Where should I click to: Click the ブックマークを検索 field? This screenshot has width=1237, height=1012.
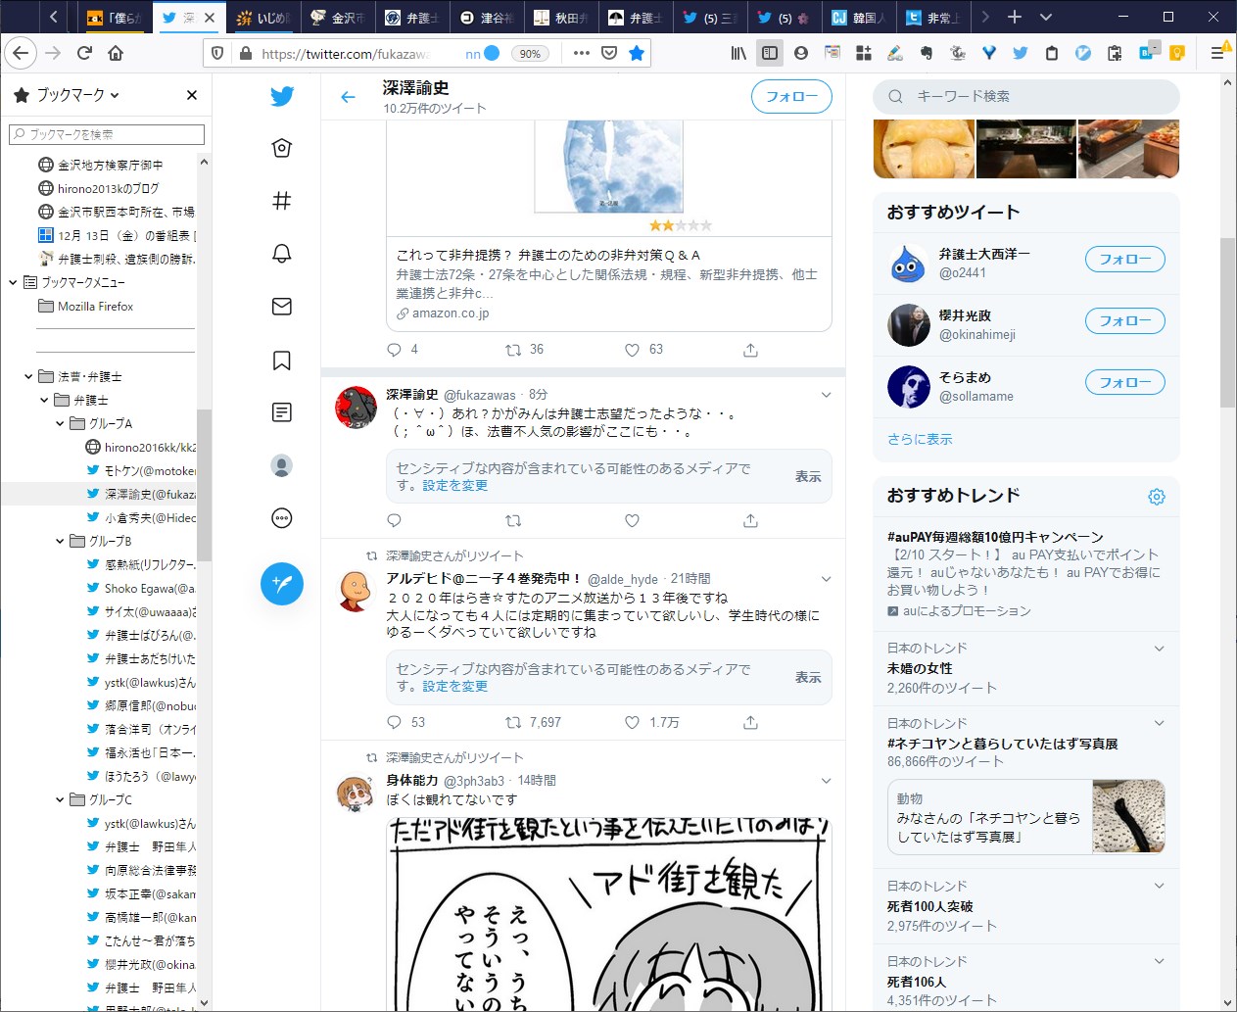pyautogui.click(x=107, y=134)
